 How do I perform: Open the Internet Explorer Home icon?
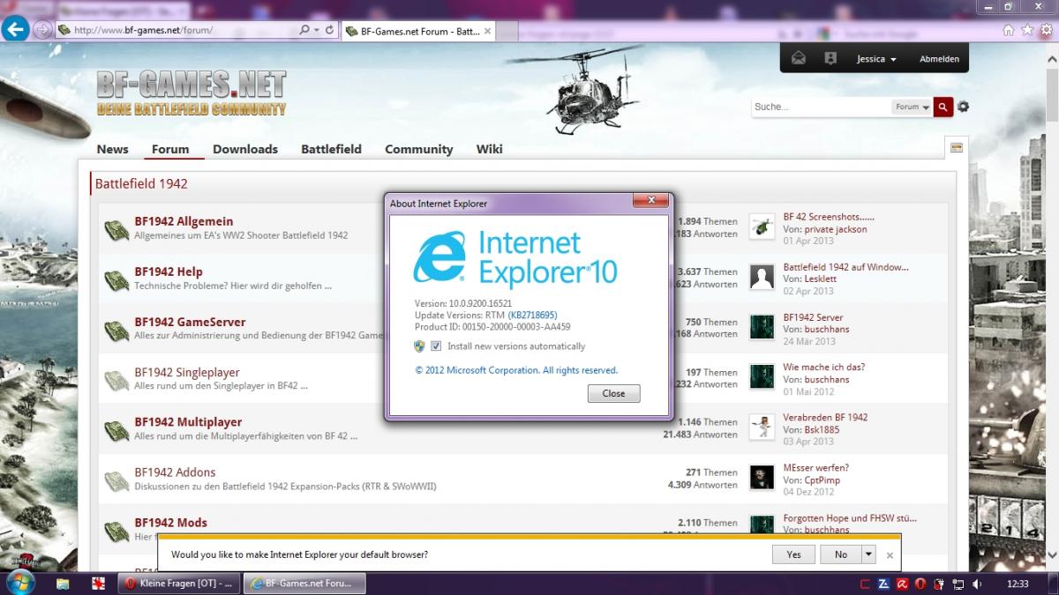coord(1010,29)
